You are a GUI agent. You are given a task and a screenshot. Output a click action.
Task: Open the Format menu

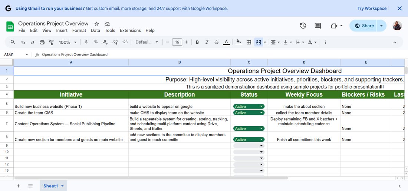tap(79, 30)
